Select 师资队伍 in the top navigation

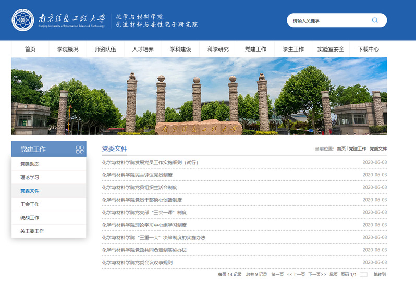[105, 50]
